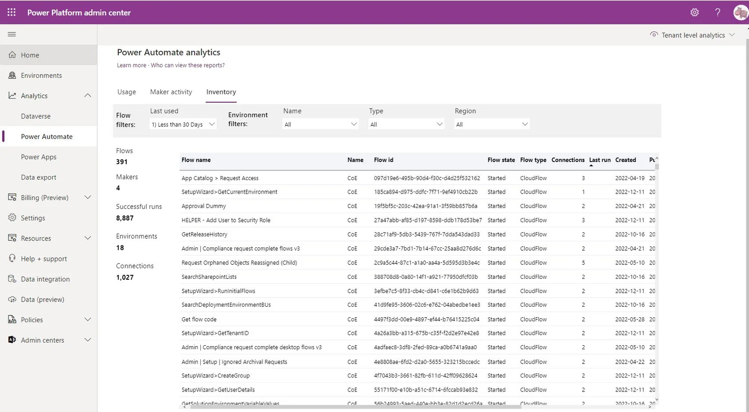Click the Home house icon

pyautogui.click(x=12, y=55)
